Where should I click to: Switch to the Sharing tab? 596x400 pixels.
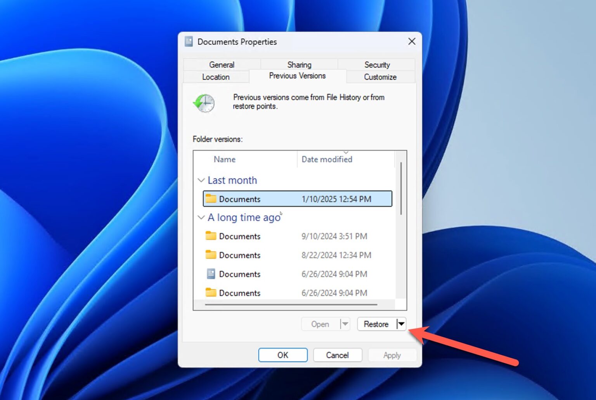(x=299, y=64)
